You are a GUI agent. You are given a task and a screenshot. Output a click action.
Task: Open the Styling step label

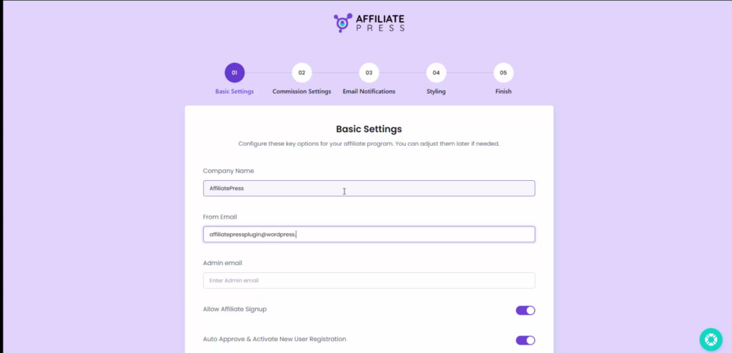pyautogui.click(x=436, y=91)
